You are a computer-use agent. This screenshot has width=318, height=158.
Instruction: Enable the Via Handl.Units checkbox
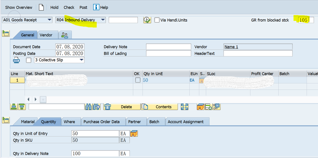point(156,20)
